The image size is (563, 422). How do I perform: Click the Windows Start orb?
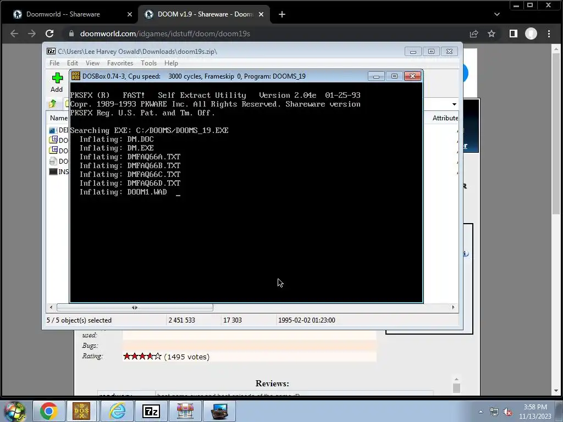pyautogui.click(x=14, y=412)
